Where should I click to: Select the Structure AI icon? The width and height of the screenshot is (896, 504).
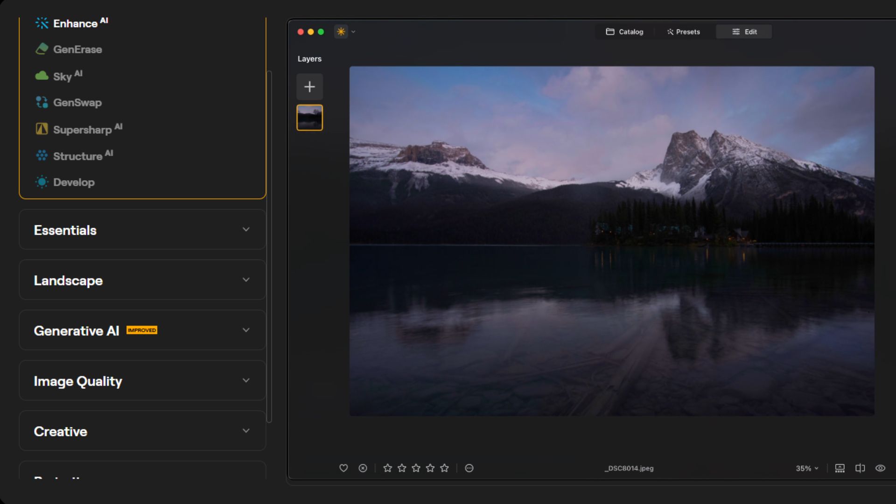[x=42, y=155]
